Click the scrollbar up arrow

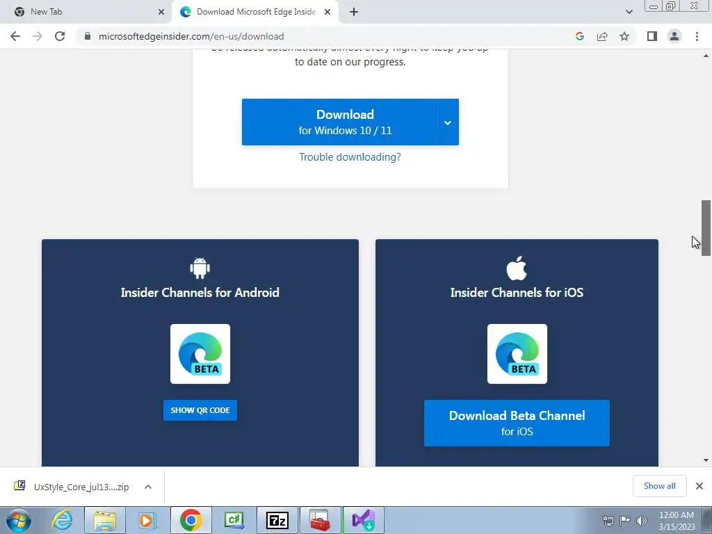(706, 56)
